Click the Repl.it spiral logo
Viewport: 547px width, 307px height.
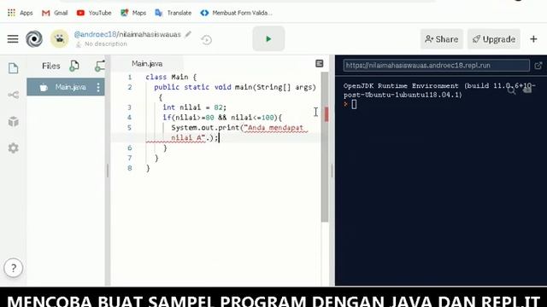(x=34, y=39)
